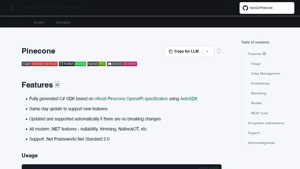Go to Ecosystem maintenance section link
Image resolution: width=300 pixels, height=169 pixels.
pyautogui.click(x=266, y=123)
